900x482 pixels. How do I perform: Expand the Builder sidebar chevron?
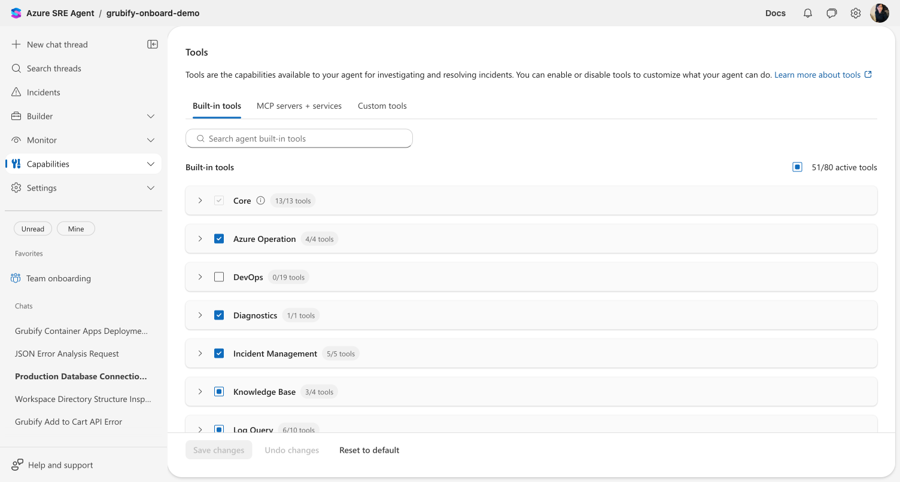[151, 116]
